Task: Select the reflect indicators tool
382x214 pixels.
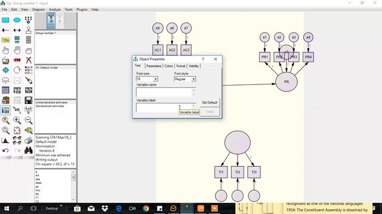Action: pos(28,70)
